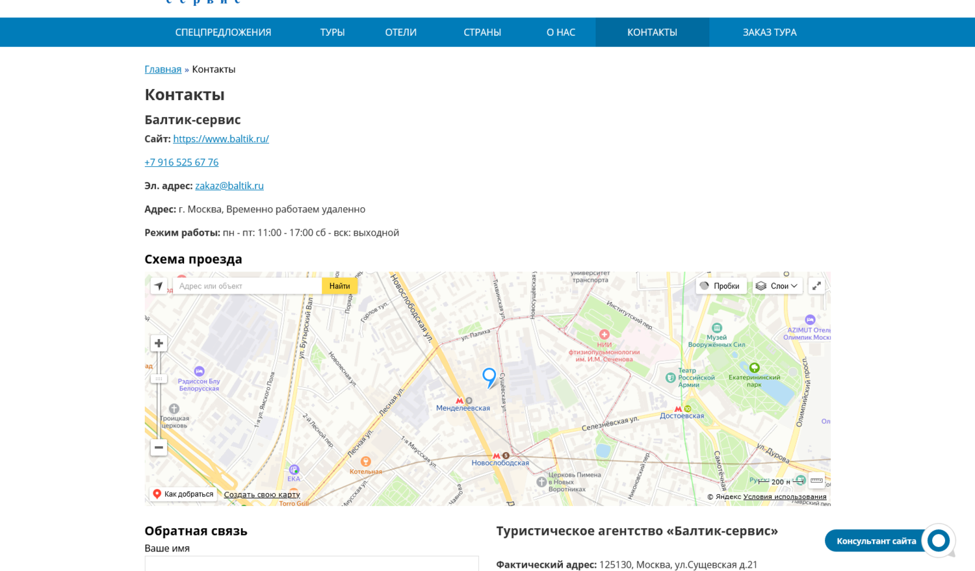Open Создать свою карту link
The height and width of the screenshot is (571, 975).
[262, 495]
